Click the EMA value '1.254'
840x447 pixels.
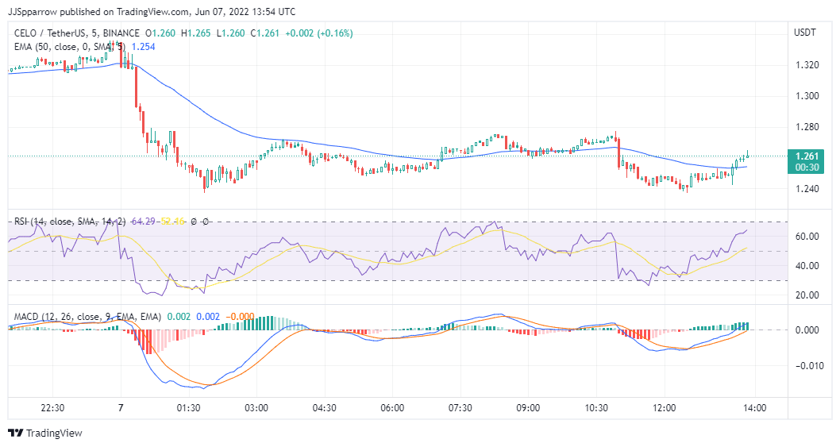(143, 47)
